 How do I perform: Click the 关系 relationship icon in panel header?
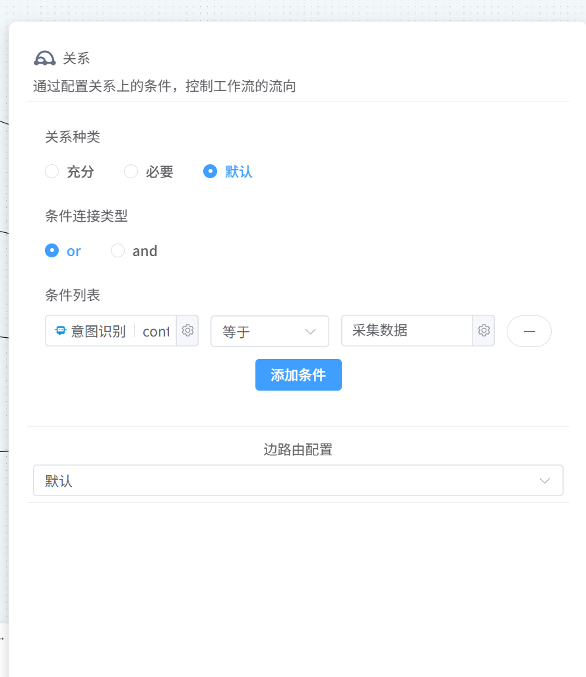[x=44, y=58]
